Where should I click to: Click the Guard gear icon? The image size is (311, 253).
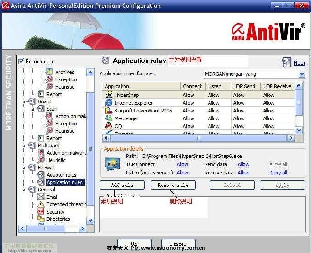tap(32, 101)
